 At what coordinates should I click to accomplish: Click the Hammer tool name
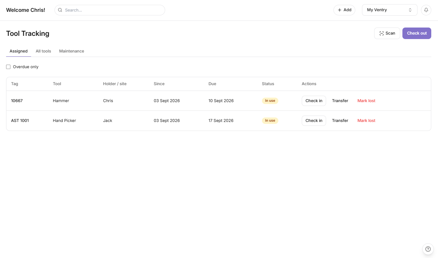[61, 101]
